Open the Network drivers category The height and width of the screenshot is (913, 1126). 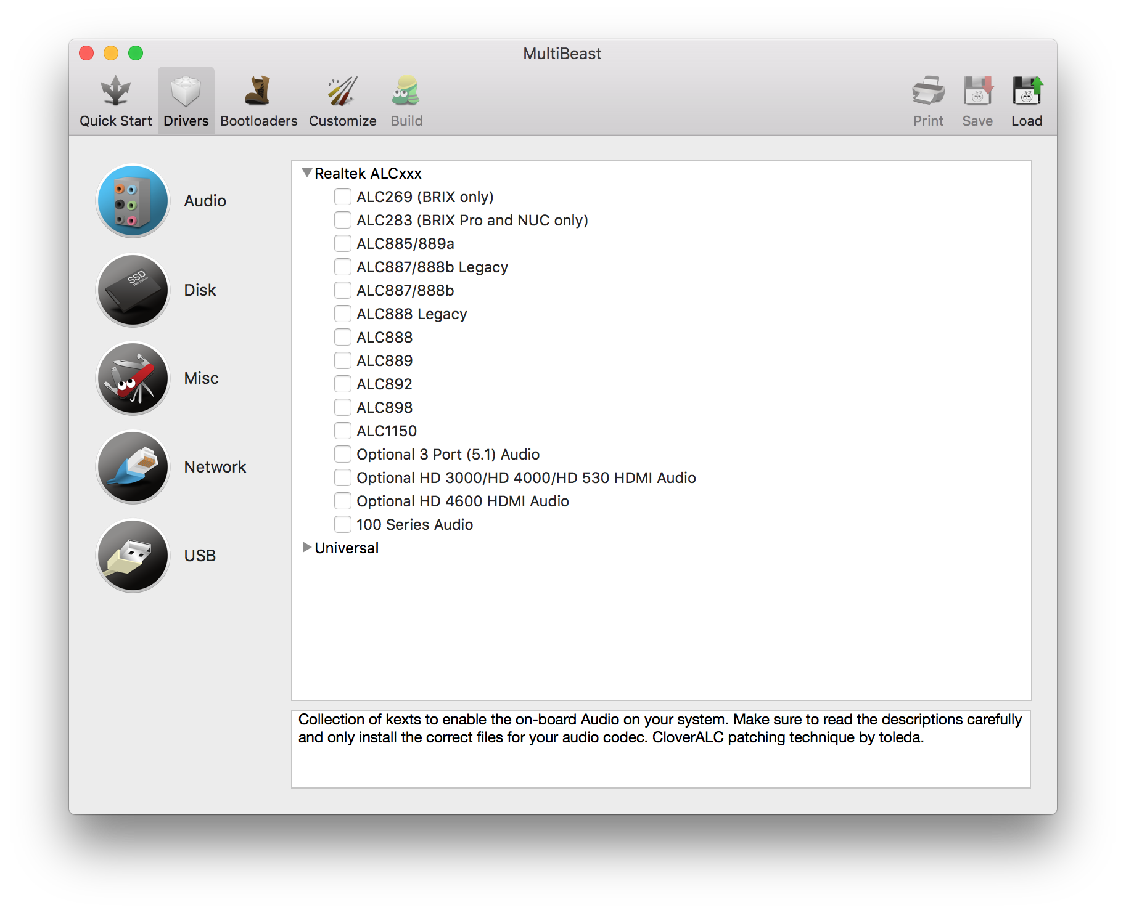point(132,466)
